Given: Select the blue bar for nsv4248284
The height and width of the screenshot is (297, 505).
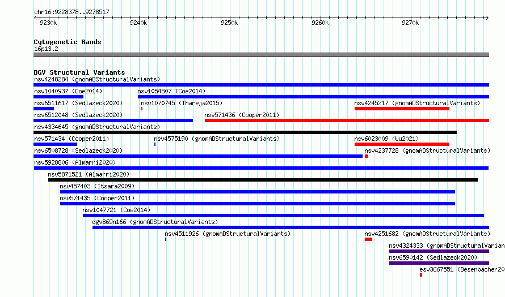Looking at the screenshot, I should pyautogui.click(x=261, y=85).
